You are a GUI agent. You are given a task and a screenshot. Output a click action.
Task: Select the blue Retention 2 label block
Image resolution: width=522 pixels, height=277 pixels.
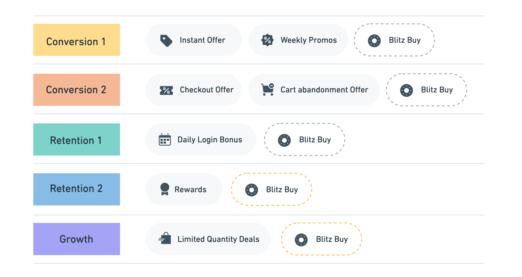coord(77,189)
